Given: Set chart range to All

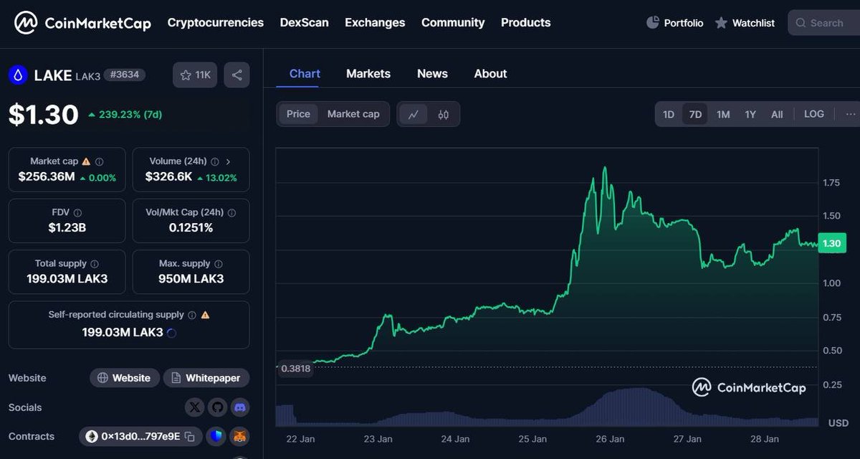Looking at the screenshot, I should 777,114.
